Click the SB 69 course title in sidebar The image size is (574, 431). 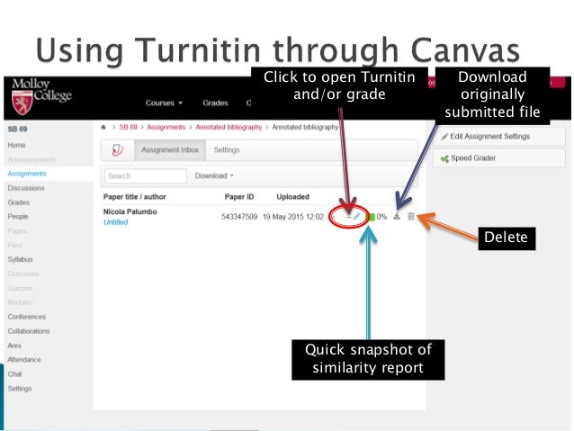click(x=18, y=129)
